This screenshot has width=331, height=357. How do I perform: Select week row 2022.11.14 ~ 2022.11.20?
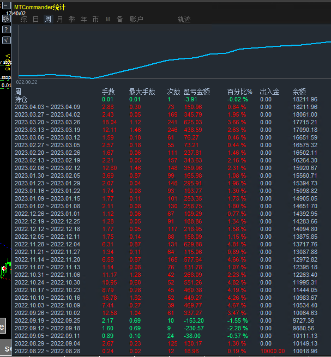(x=166, y=259)
